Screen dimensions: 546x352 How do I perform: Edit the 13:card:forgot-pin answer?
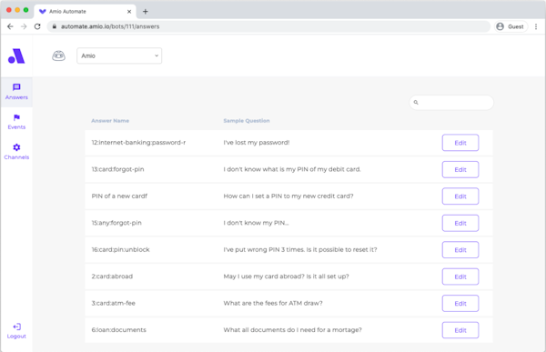pyautogui.click(x=460, y=169)
